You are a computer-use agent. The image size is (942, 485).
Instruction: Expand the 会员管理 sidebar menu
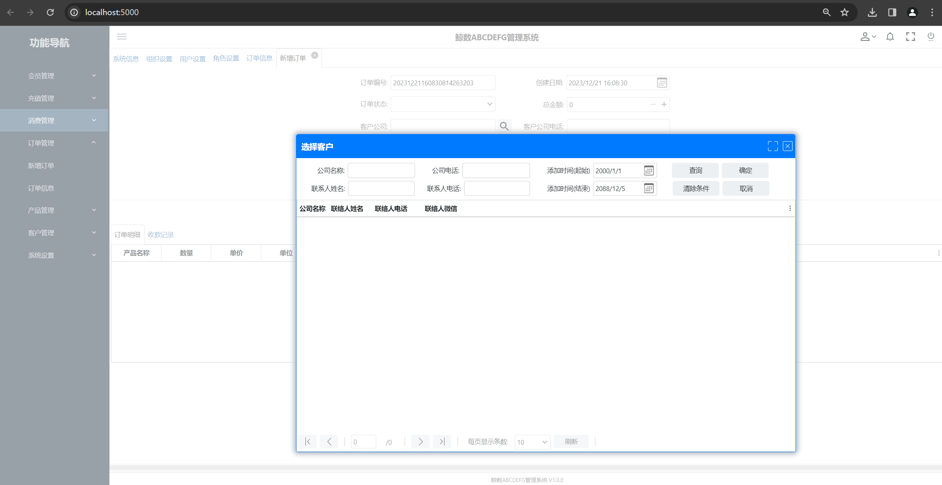coord(61,76)
